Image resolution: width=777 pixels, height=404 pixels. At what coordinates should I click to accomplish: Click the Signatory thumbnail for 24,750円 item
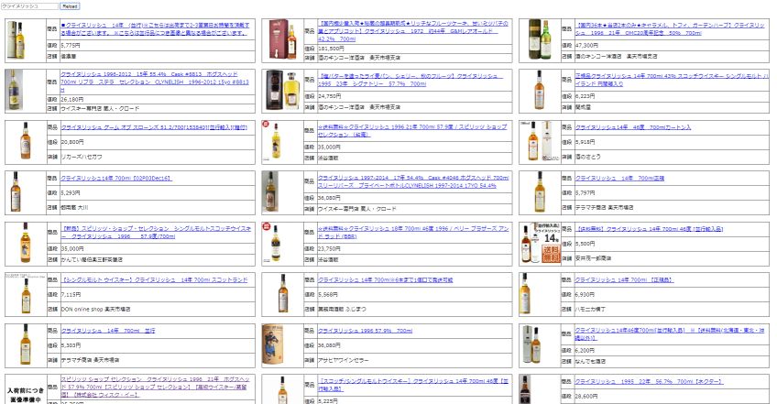click(282, 91)
